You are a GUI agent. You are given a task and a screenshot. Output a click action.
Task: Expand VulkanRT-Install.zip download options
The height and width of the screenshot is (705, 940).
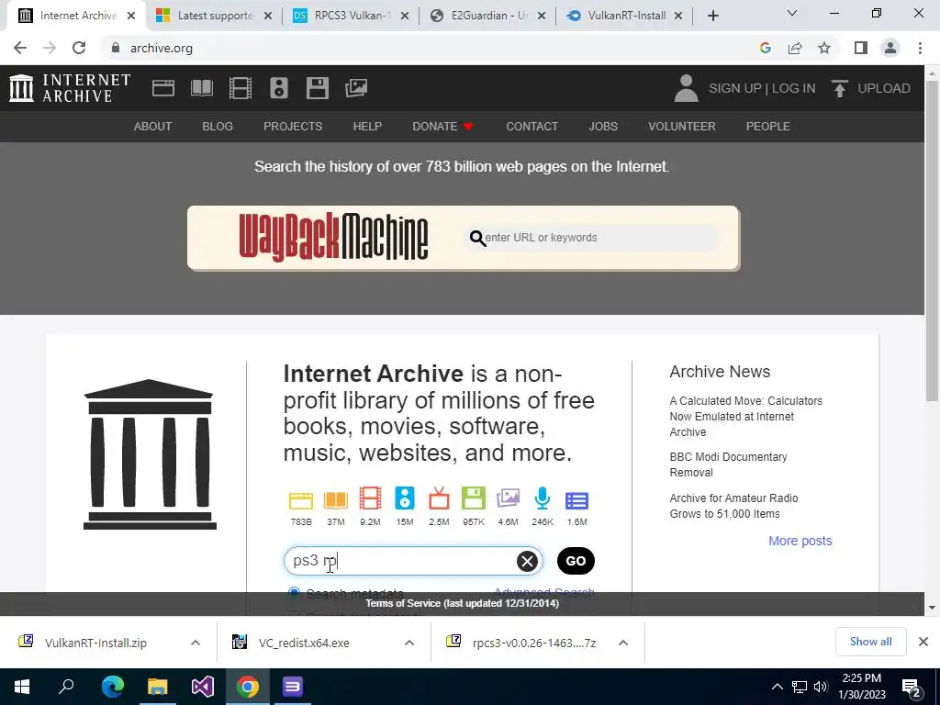pos(196,643)
